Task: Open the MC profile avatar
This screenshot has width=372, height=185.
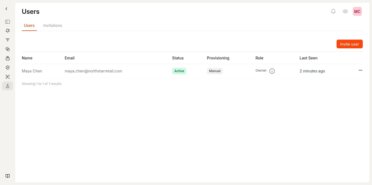Action: [357, 11]
